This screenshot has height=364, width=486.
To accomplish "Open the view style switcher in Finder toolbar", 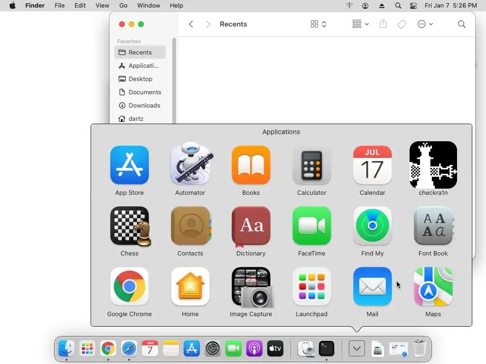I will point(318,24).
